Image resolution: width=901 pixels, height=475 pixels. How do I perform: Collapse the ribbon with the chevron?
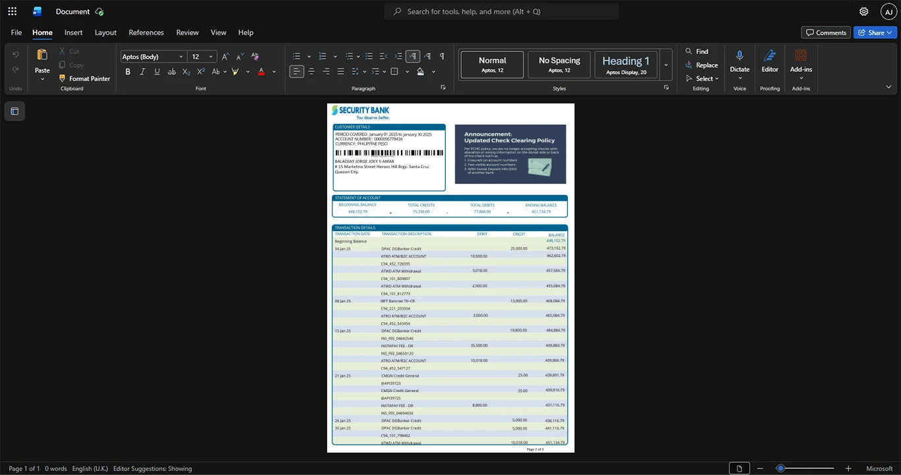click(x=888, y=87)
